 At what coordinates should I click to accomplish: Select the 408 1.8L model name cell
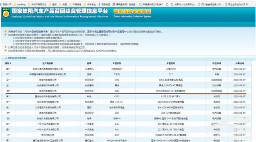[171, 80]
